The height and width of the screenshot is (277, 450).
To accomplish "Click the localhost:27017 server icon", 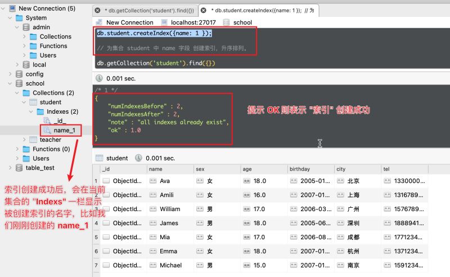I will (164, 23).
